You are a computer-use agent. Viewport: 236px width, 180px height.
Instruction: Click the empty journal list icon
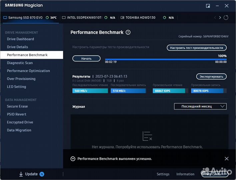tap(147, 136)
